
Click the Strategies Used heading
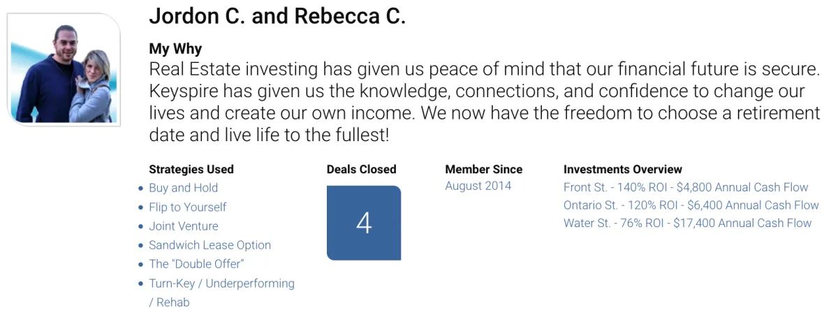[x=191, y=169]
